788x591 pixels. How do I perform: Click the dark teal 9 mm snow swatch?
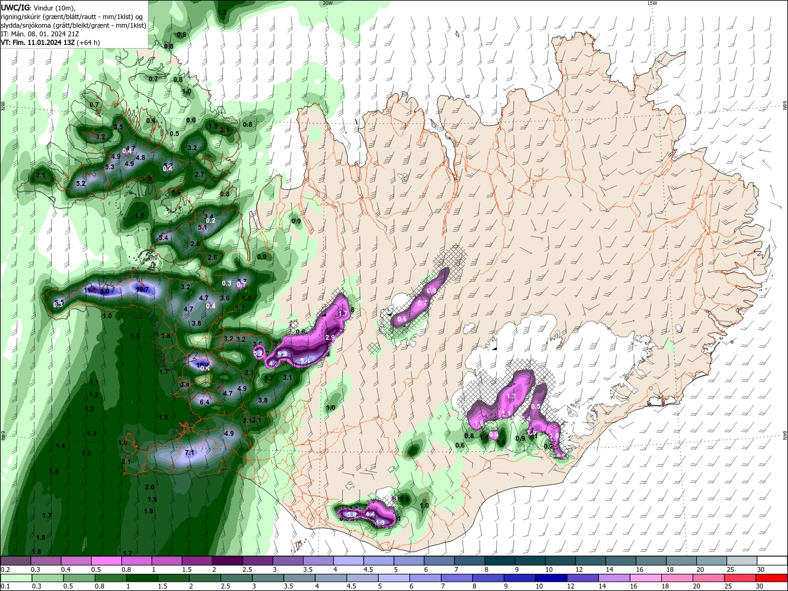[x=530, y=561]
